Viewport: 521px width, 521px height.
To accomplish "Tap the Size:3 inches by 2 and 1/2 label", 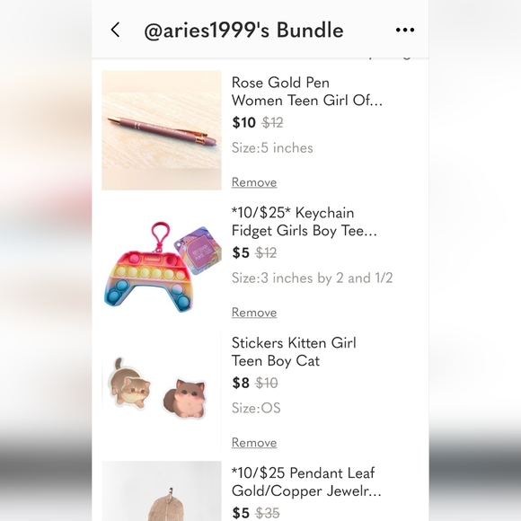I will click(312, 278).
